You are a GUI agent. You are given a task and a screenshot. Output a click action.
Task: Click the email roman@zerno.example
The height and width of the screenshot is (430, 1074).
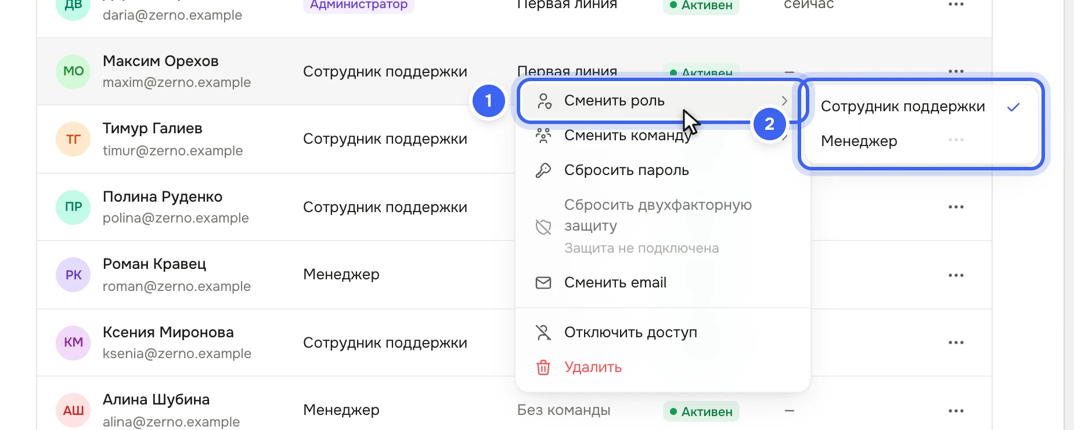click(x=177, y=286)
